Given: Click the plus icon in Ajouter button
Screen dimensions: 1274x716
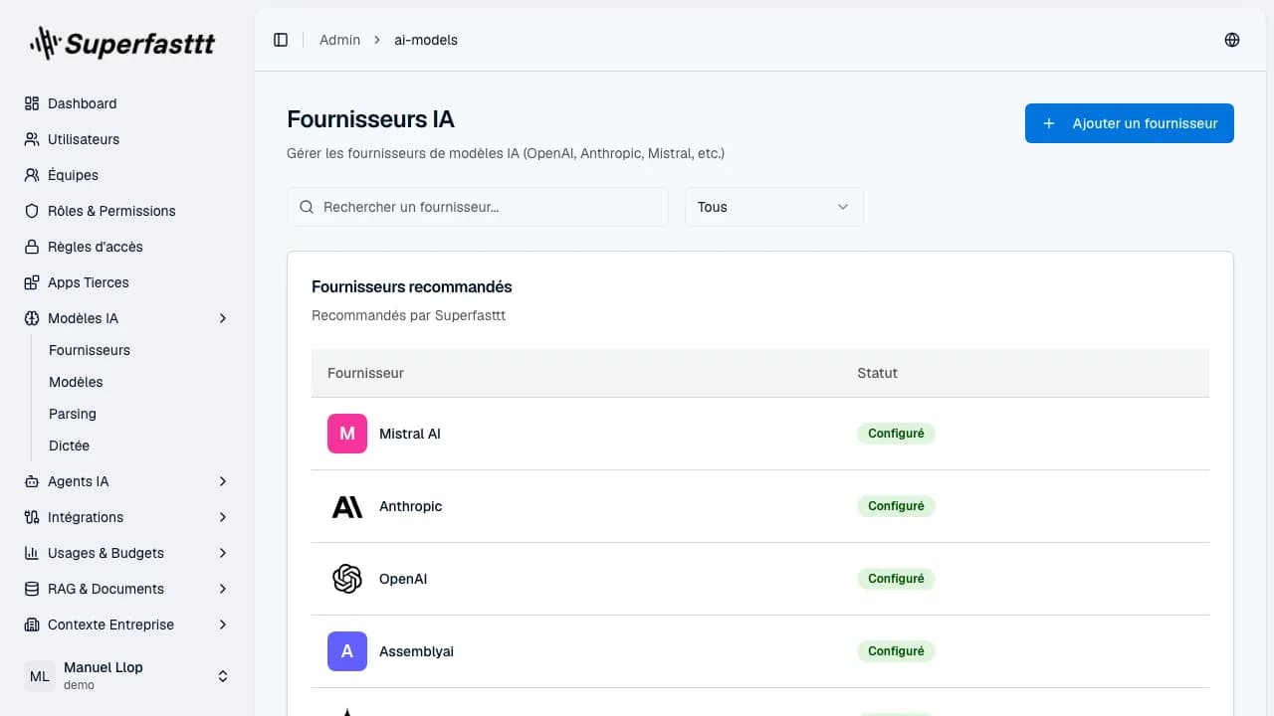Looking at the screenshot, I should coord(1049,123).
